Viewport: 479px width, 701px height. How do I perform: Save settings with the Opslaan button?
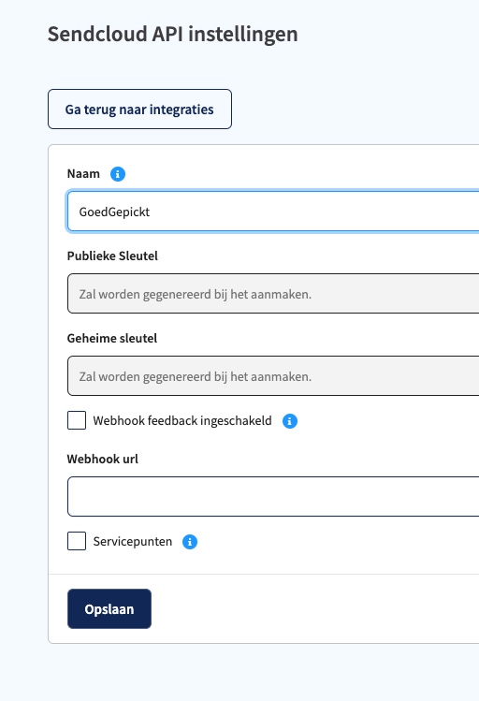109,609
